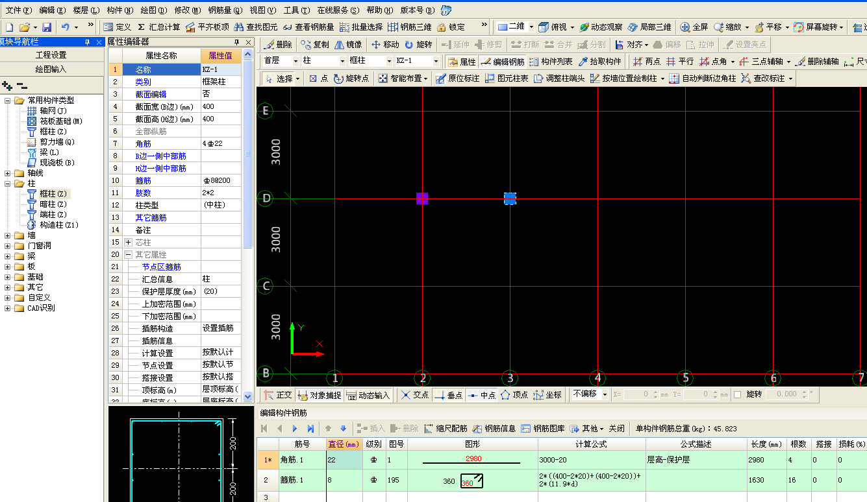Open the KZ-1 component dropdown
Screen dimensions: 867x502
436,61
